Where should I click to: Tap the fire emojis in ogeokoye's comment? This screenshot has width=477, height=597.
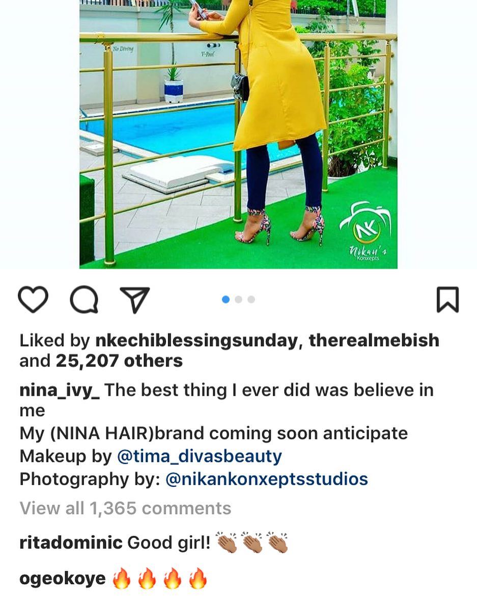tap(160, 579)
